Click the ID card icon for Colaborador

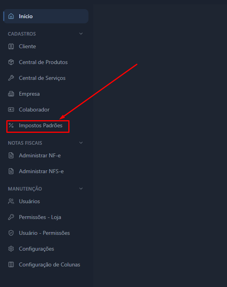(x=11, y=110)
